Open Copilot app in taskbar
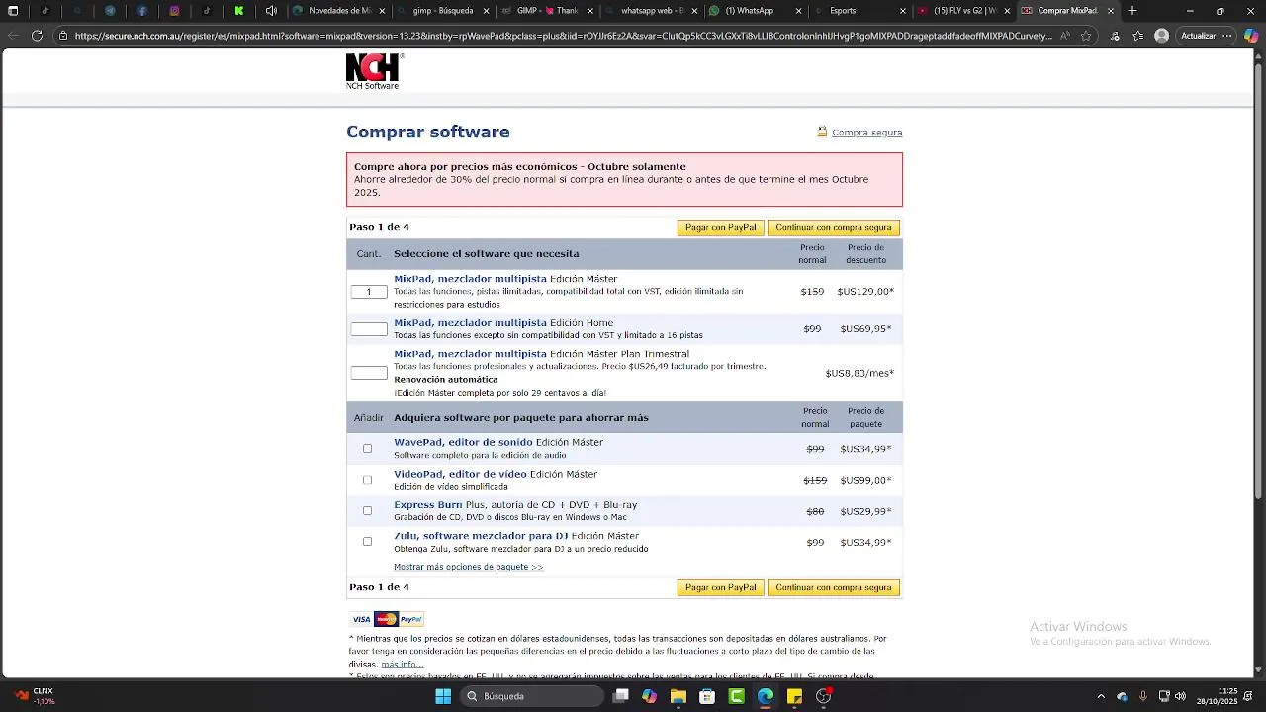Viewport: 1266px width, 712px height. click(x=649, y=696)
